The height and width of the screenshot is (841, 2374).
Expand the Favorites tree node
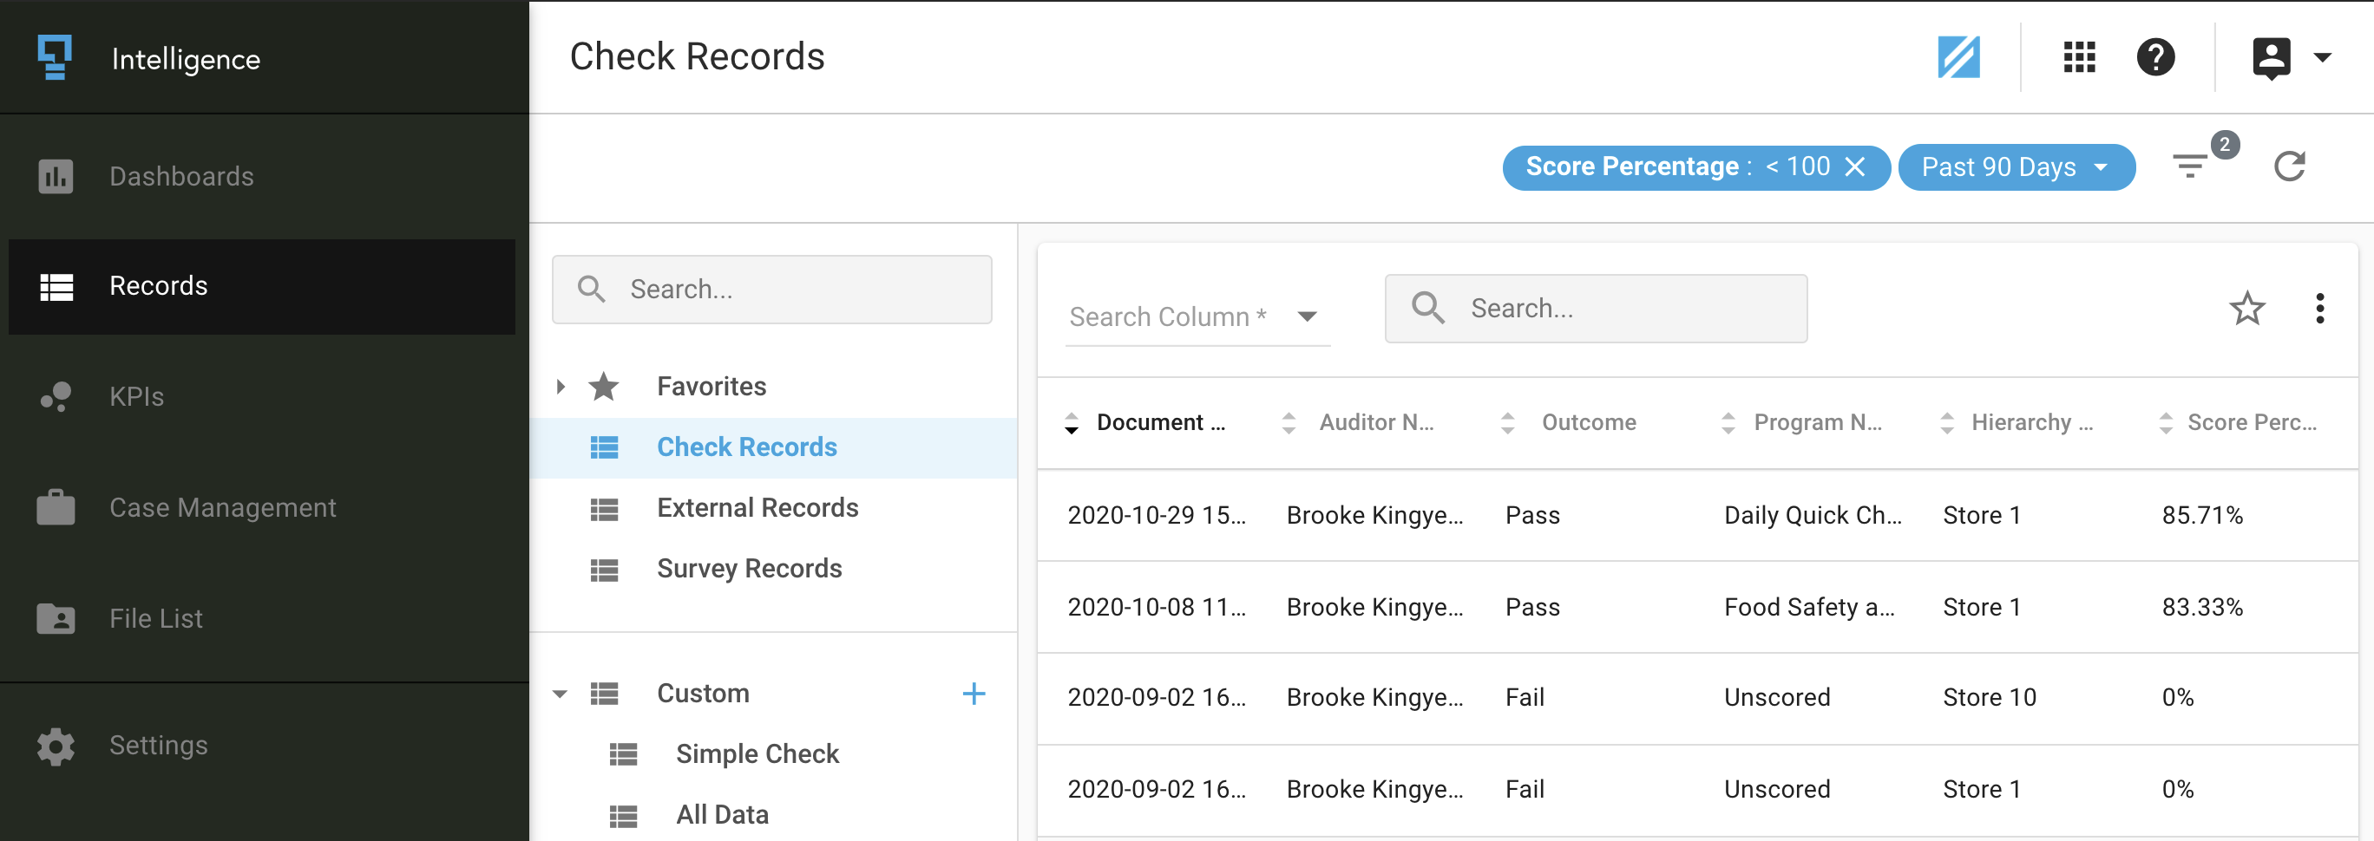[x=561, y=387]
